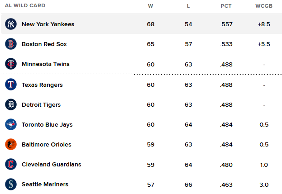Open the New York Yankees team link

coord(48,24)
